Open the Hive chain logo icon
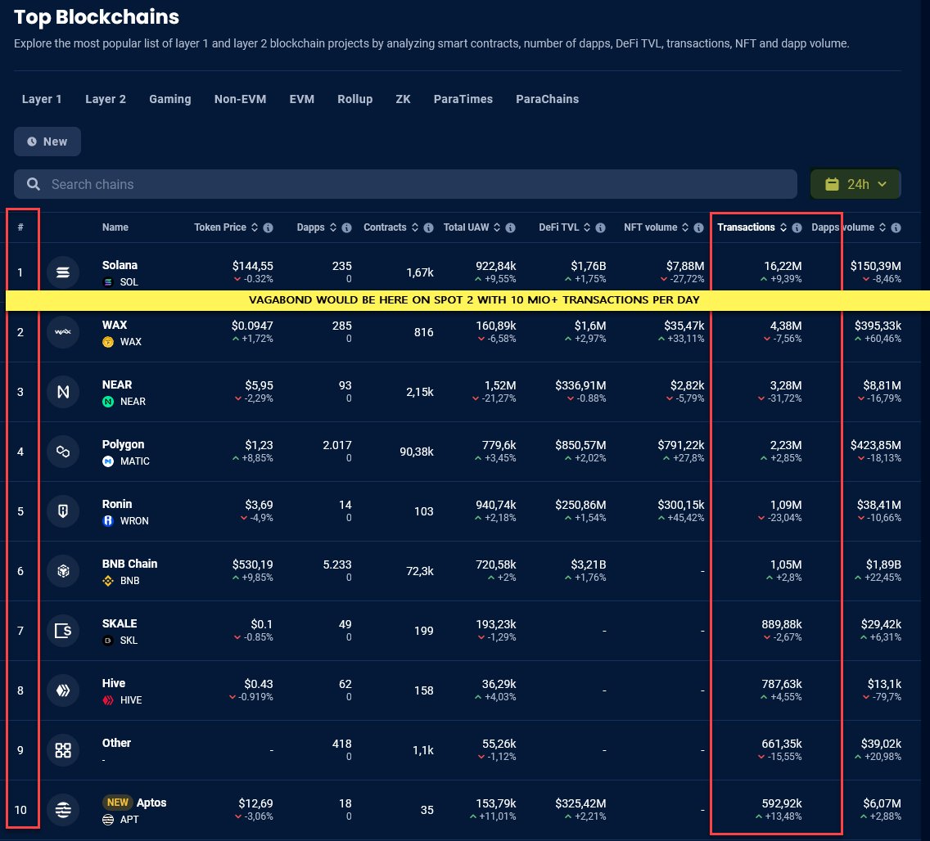Viewport: 930px width, 841px height. click(x=63, y=690)
